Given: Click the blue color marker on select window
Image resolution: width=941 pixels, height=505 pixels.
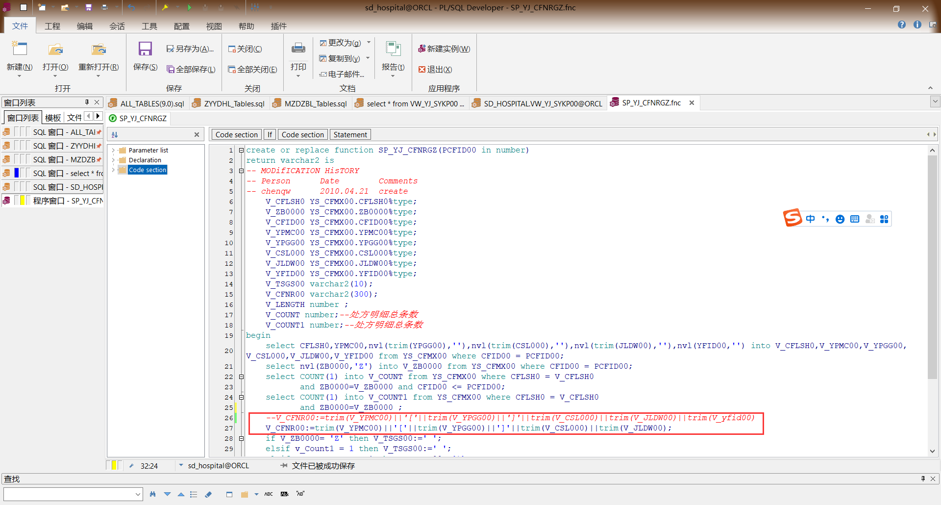Looking at the screenshot, I should [17, 173].
